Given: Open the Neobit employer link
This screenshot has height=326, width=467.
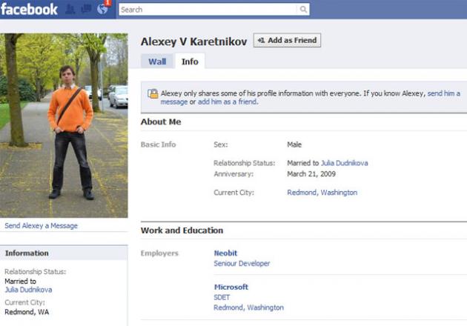Looking at the screenshot, I should pyautogui.click(x=225, y=253).
